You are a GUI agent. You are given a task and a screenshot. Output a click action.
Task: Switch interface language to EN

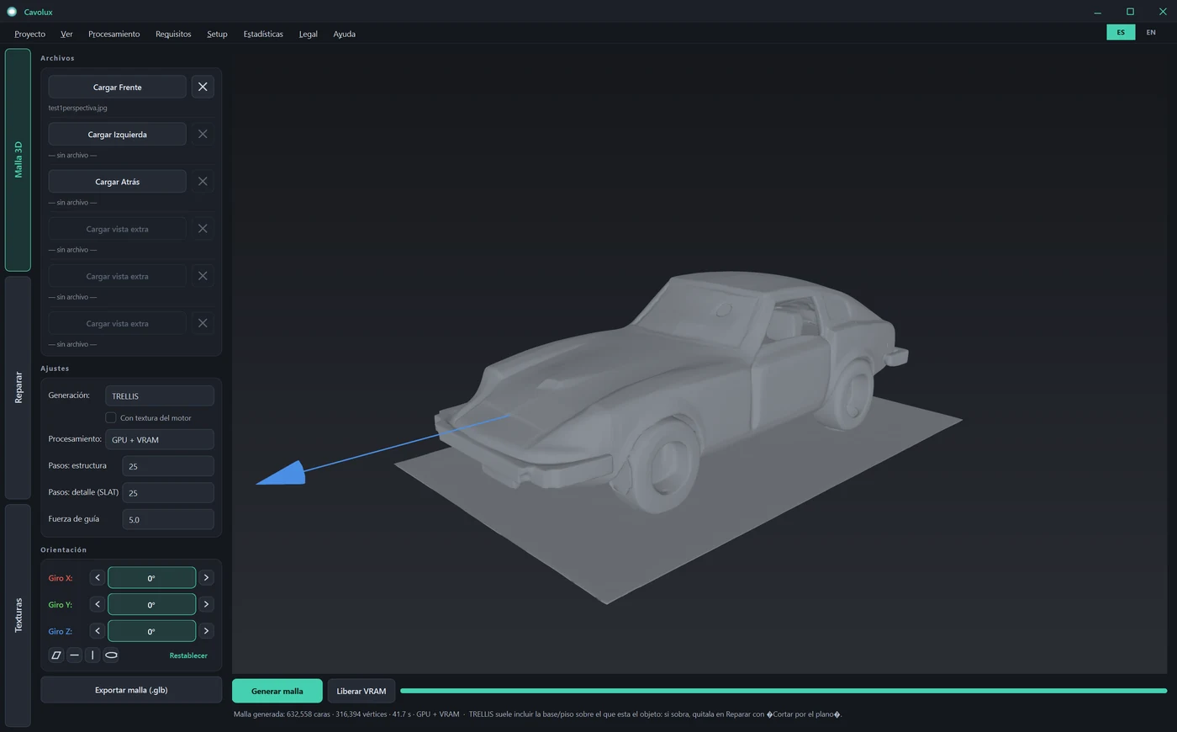pos(1151,32)
